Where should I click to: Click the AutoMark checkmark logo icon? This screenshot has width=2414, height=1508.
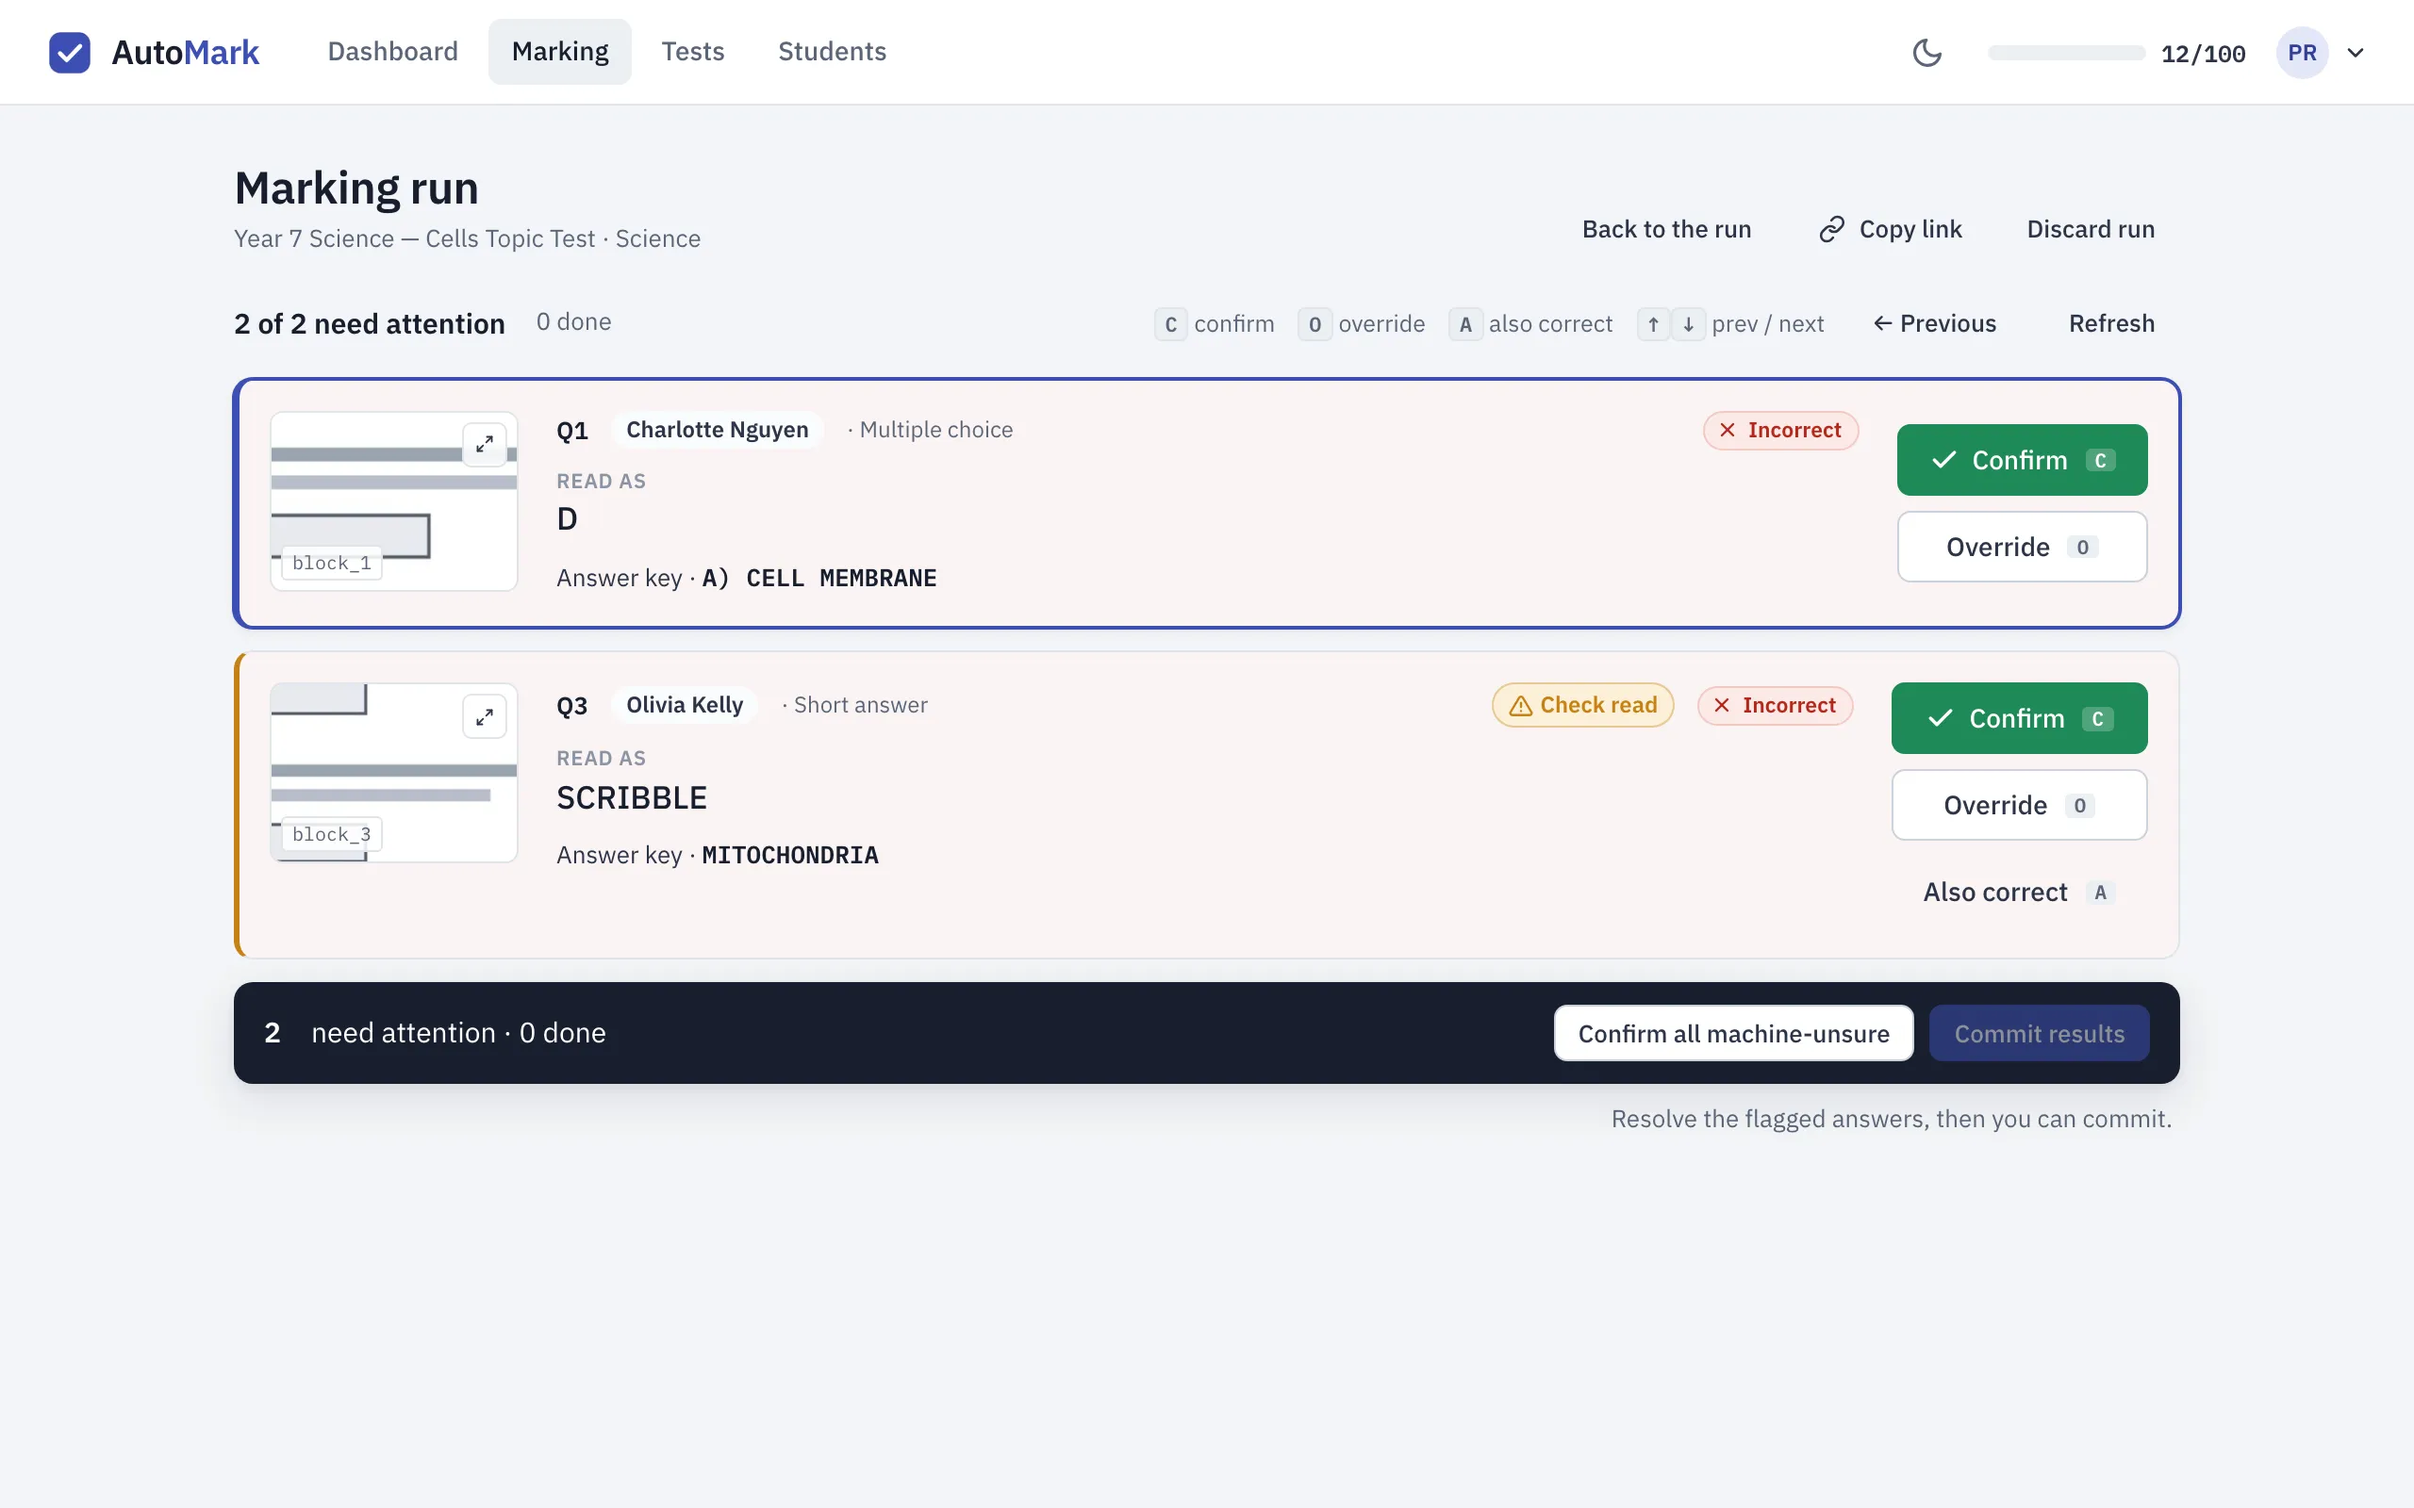[70, 52]
